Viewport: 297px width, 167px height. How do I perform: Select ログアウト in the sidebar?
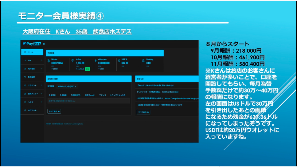[32, 110]
